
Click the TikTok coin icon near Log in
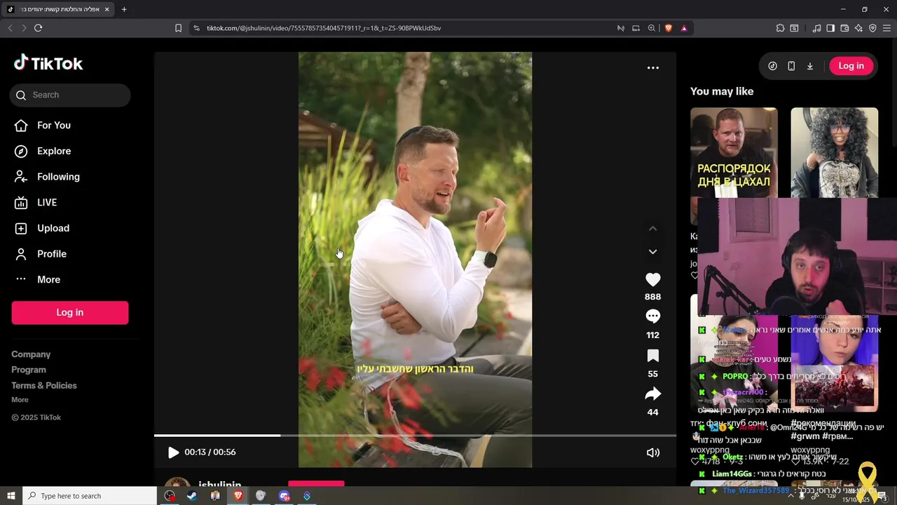(772, 66)
